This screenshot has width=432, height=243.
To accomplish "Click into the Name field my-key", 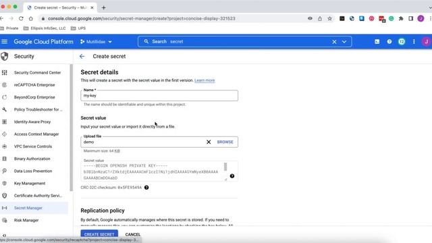I will pos(159,96).
